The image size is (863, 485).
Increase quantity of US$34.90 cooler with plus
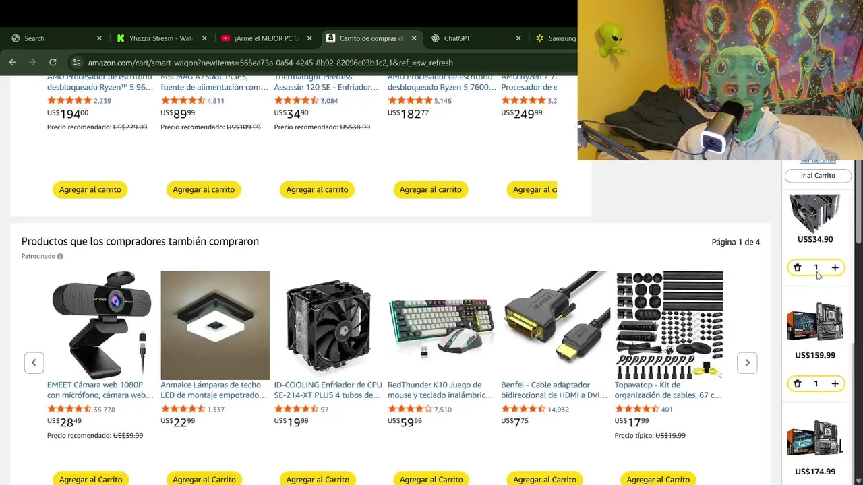[x=835, y=268]
